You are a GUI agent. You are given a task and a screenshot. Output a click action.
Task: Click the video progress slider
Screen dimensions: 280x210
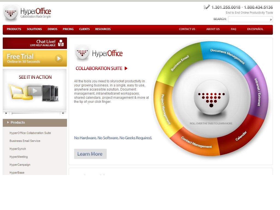(x=35, y=113)
